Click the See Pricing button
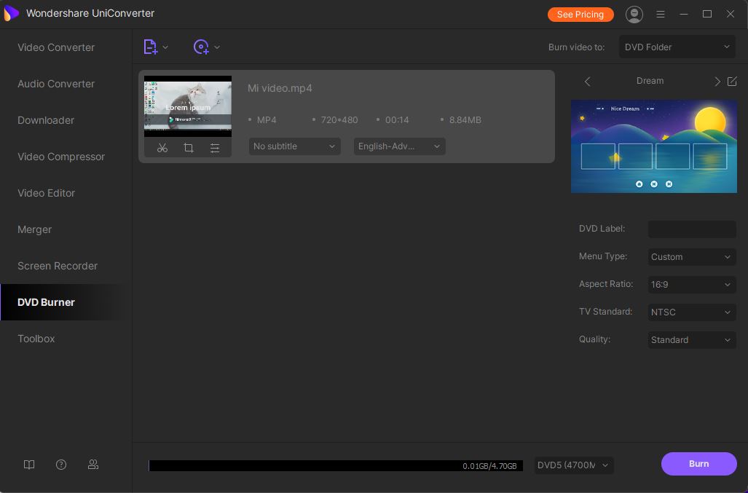 [x=580, y=14]
